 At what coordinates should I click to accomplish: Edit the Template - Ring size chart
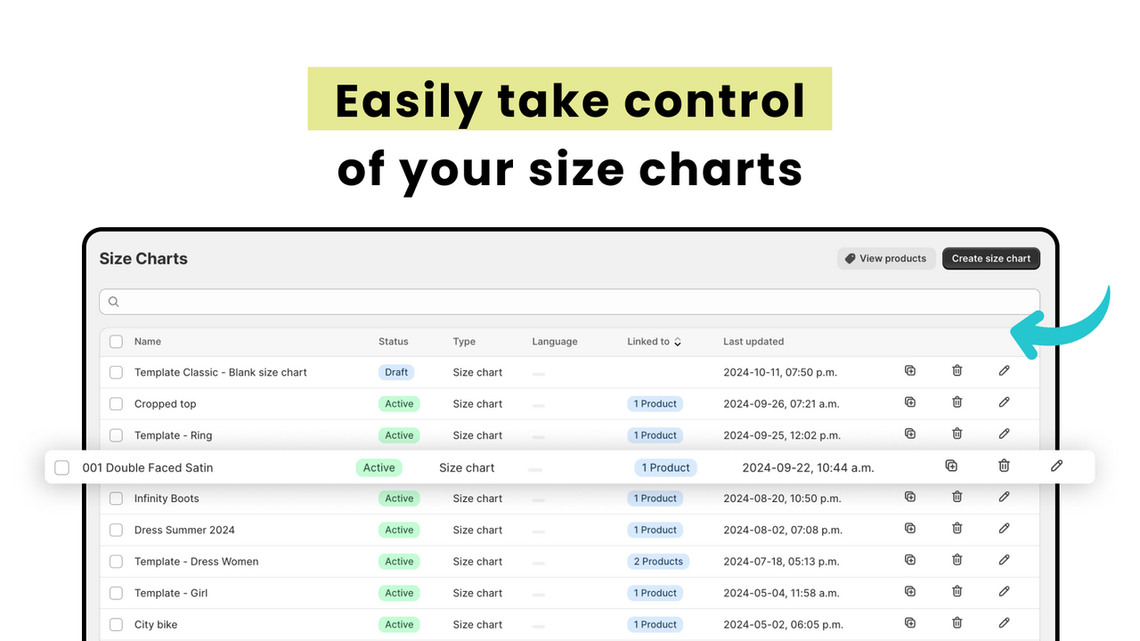click(x=1004, y=434)
